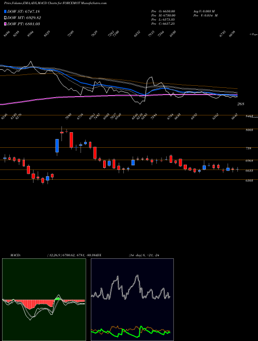Viewport: 258px width, 341px height.
Task: Select the 'DOW MT: 6929.82' legend text
Action: [x=24, y=18]
